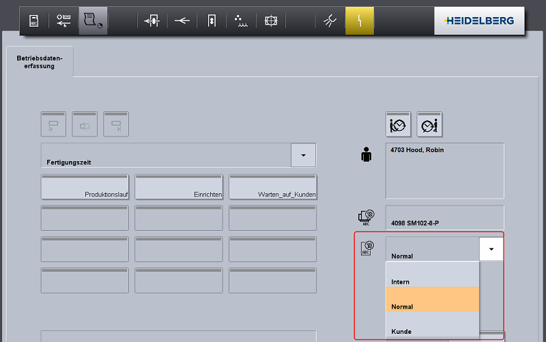Click the register crosshair toolbar icon
The height and width of the screenshot is (342, 546).
[x=270, y=20]
